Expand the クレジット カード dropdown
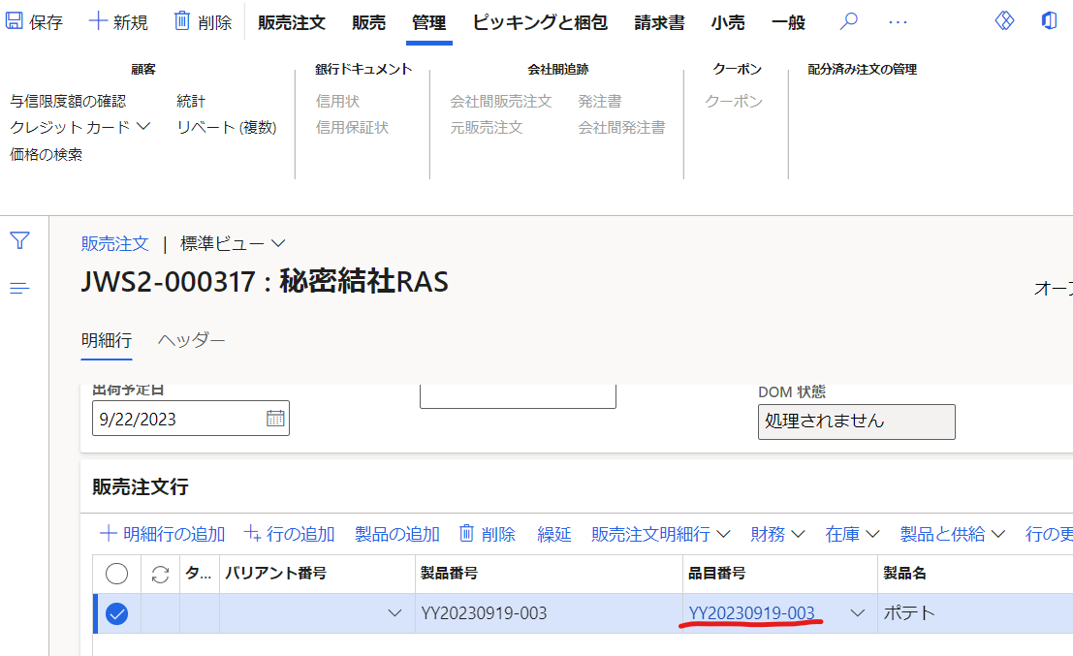Viewport: 1073px width, 656px height. tap(80, 127)
